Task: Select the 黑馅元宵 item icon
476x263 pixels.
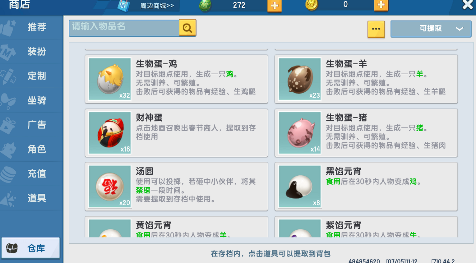Action: [300, 187]
